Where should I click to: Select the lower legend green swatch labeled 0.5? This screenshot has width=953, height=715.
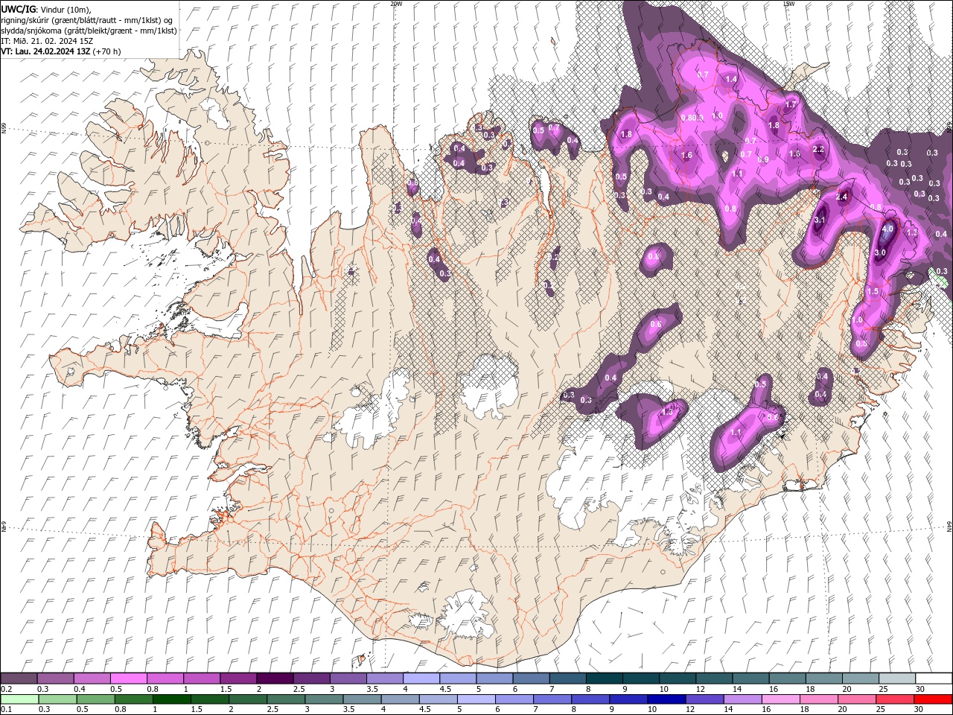[95, 699]
